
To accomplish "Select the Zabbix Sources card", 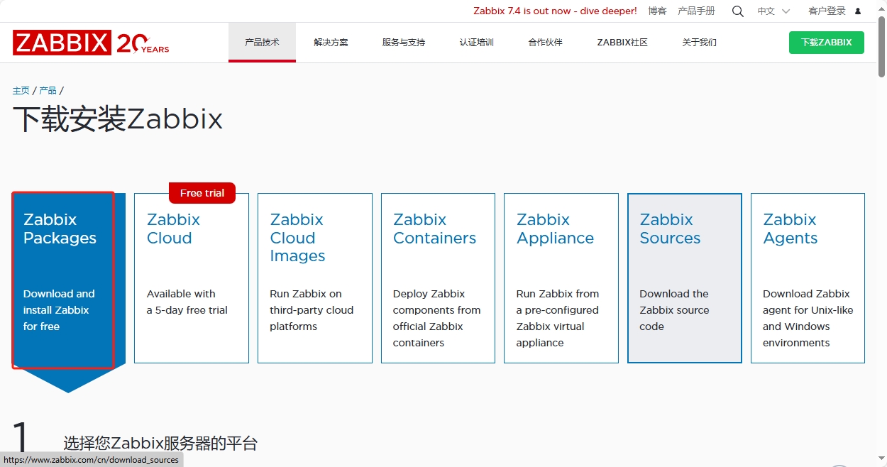I will coord(685,278).
